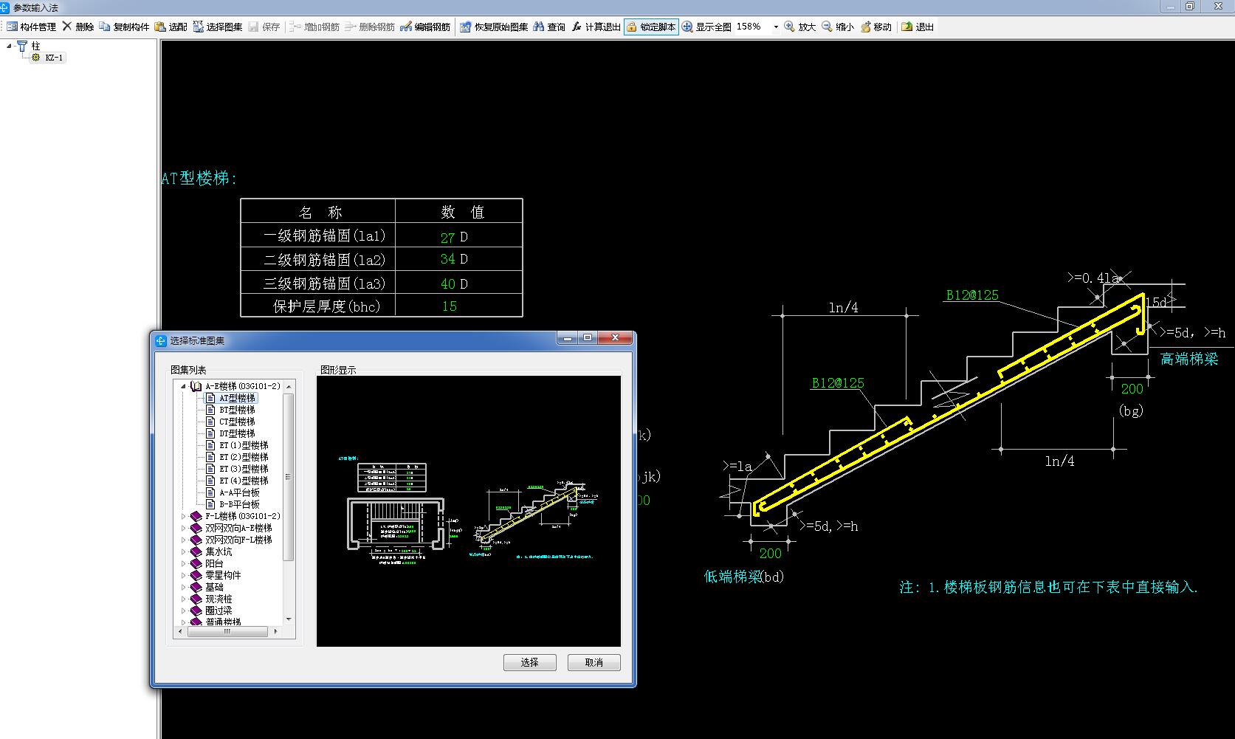This screenshot has width=1235, height=739.
Task: Click upper B12@125 rebar label
Action: (x=972, y=295)
